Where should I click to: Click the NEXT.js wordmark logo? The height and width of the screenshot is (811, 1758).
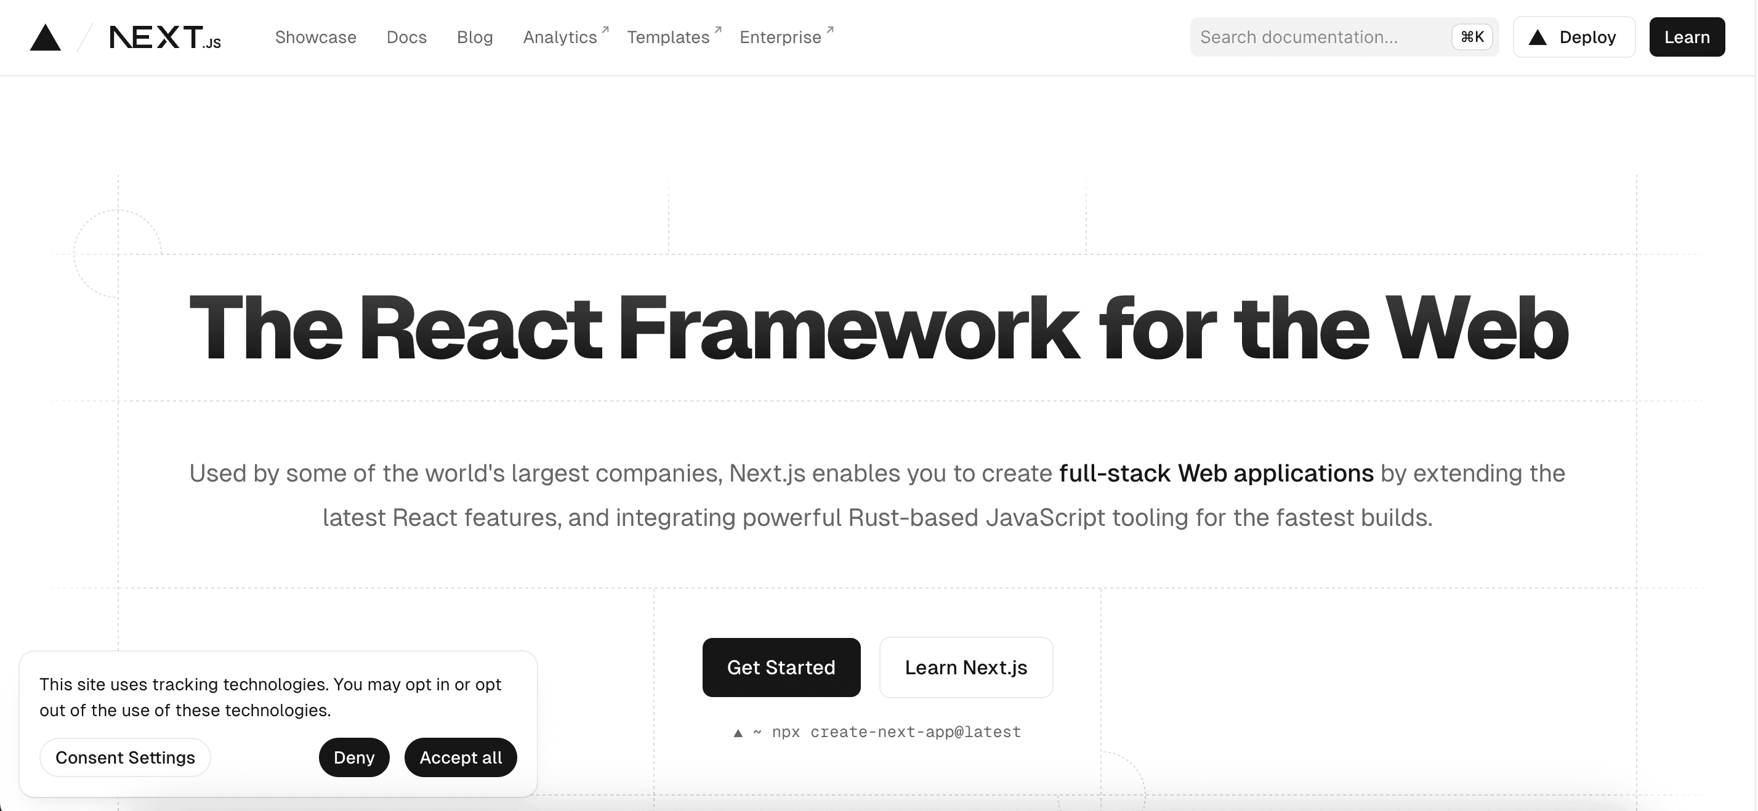164,38
